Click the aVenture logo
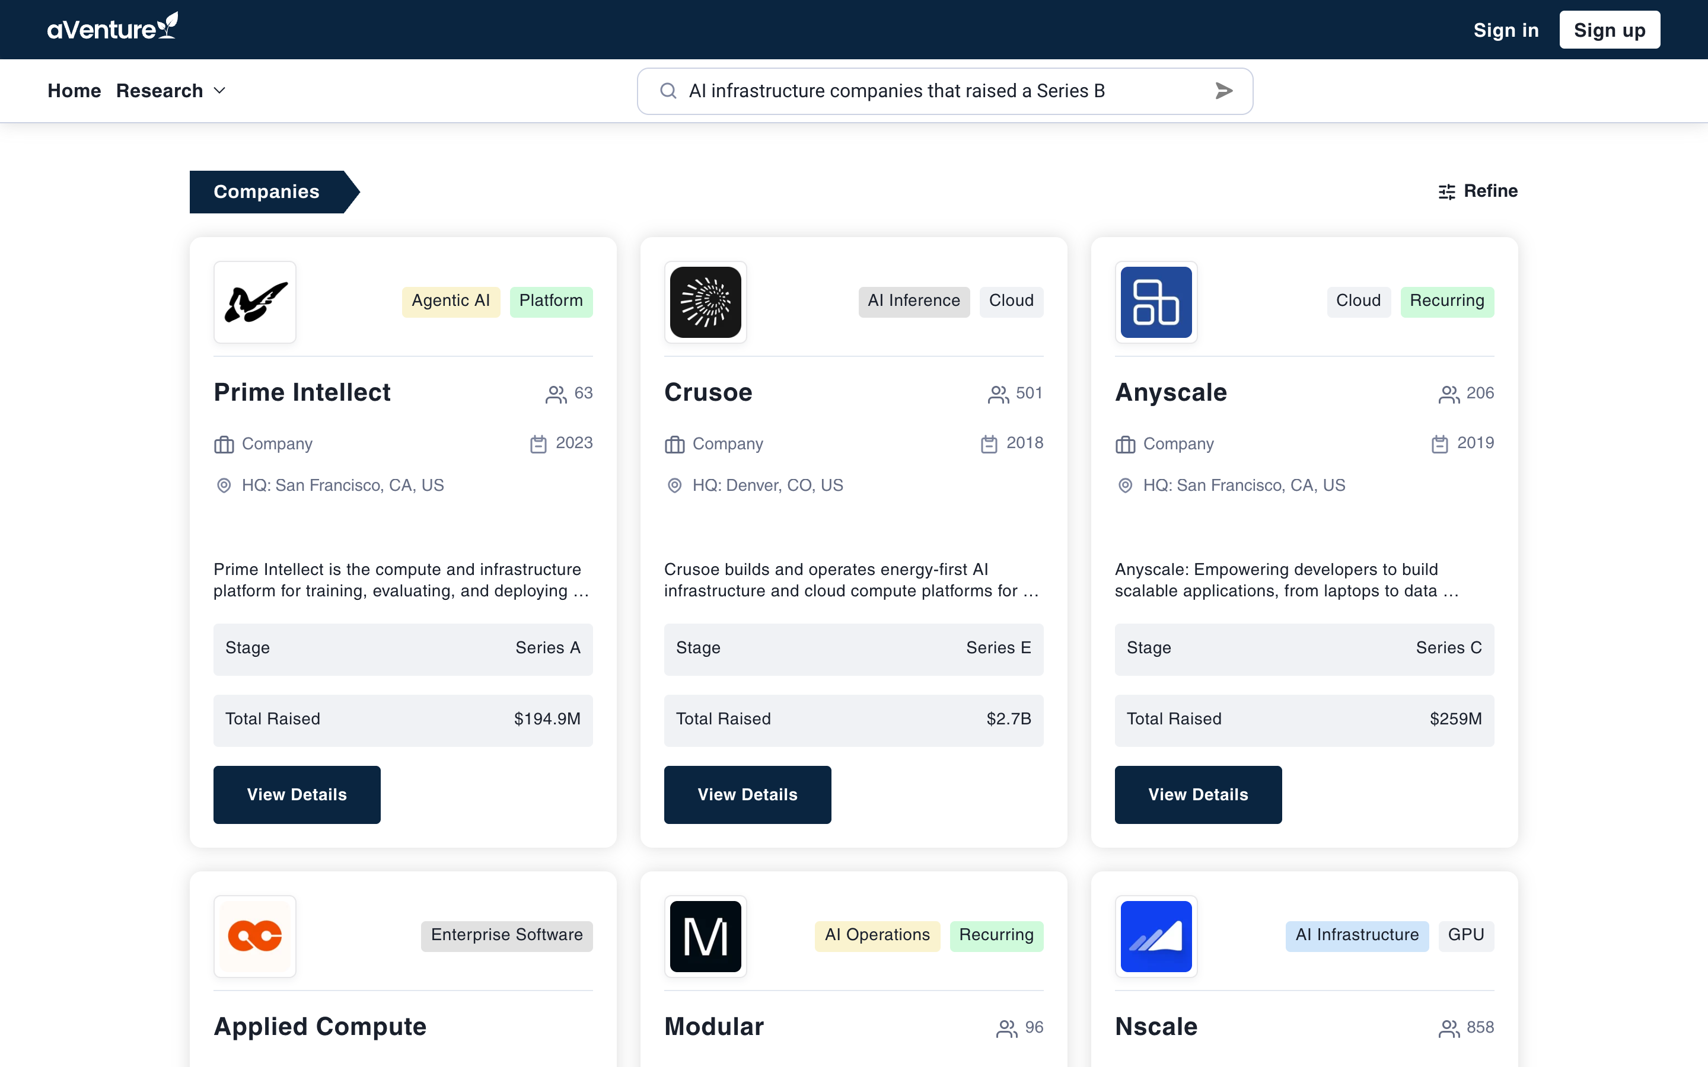Viewport: 1708px width, 1067px height. tap(112, 27)
